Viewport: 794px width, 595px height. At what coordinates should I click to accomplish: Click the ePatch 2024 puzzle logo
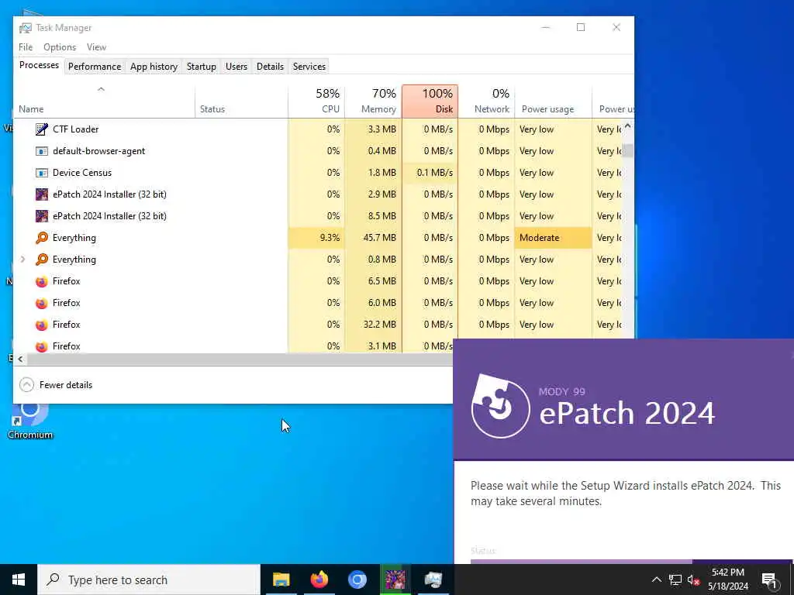(x=500, y=406)
